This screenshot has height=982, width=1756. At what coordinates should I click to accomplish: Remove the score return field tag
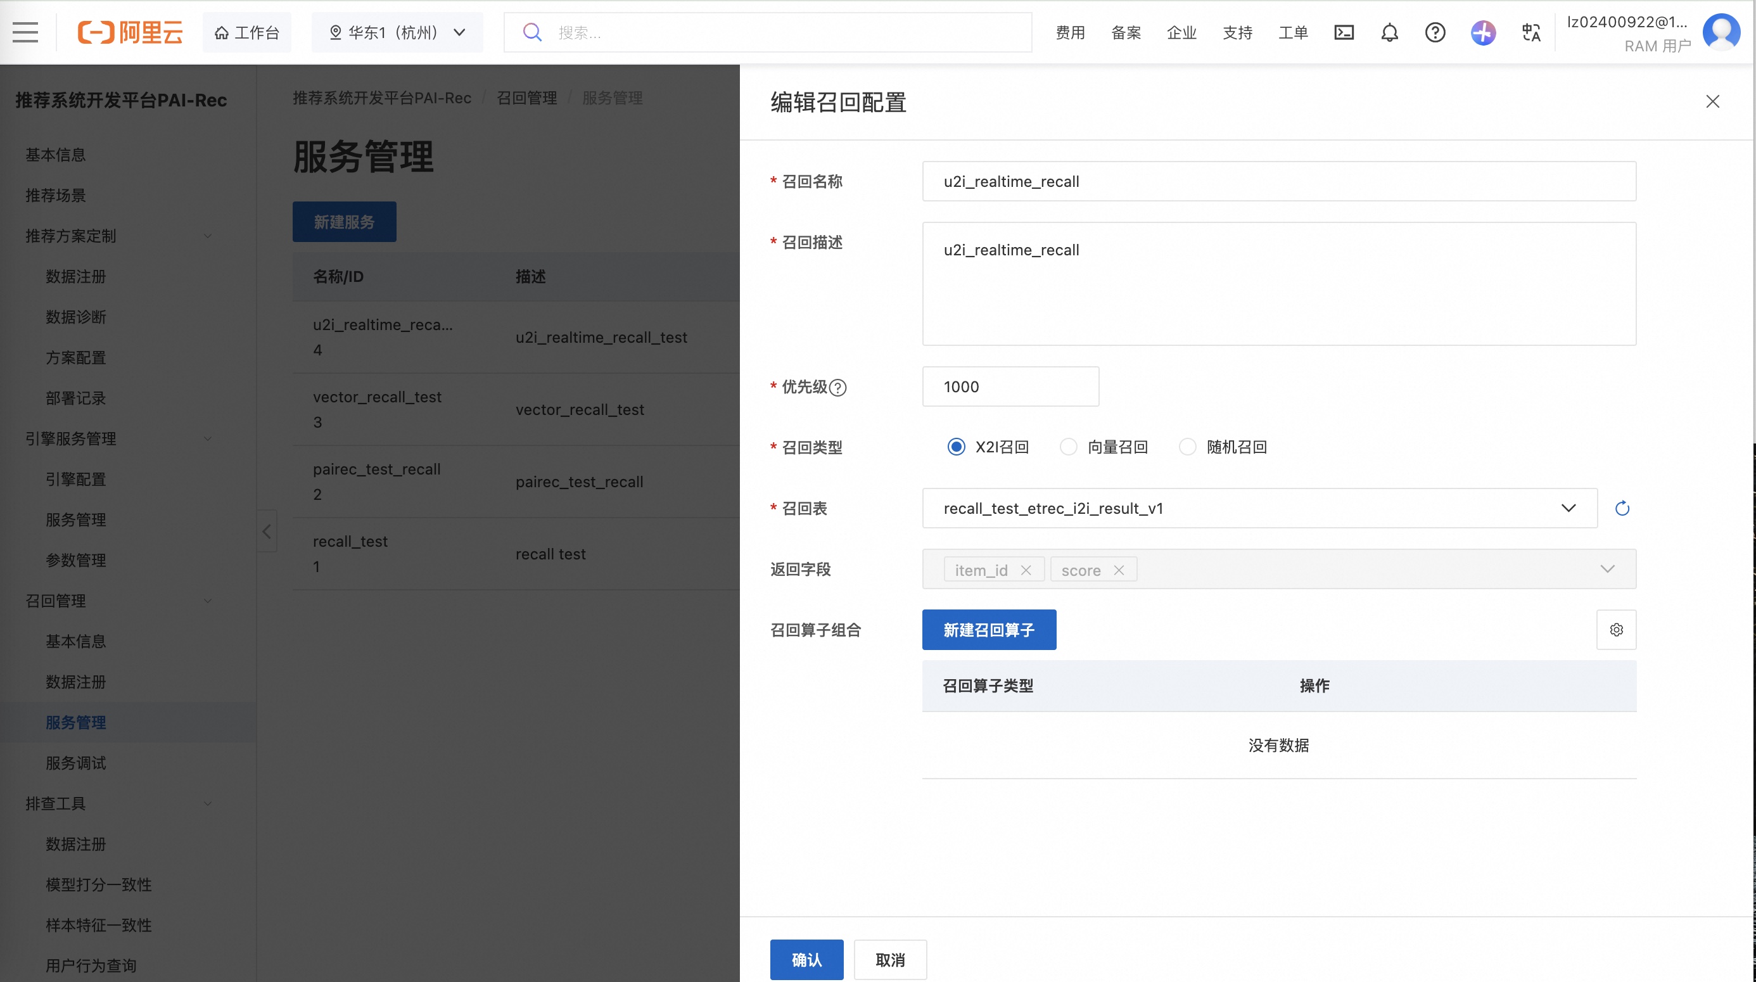(1119, 570)
